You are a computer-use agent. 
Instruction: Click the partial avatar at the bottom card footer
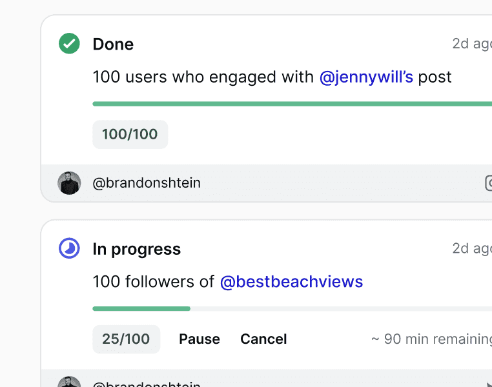tap(69, 382)
